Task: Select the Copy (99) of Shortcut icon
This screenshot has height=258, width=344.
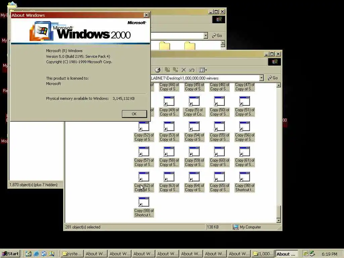Action: pyautogui.click(x=144, y=202)
